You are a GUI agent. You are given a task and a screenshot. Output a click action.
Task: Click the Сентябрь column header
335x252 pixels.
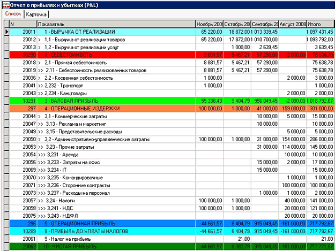tap(265, 24)
